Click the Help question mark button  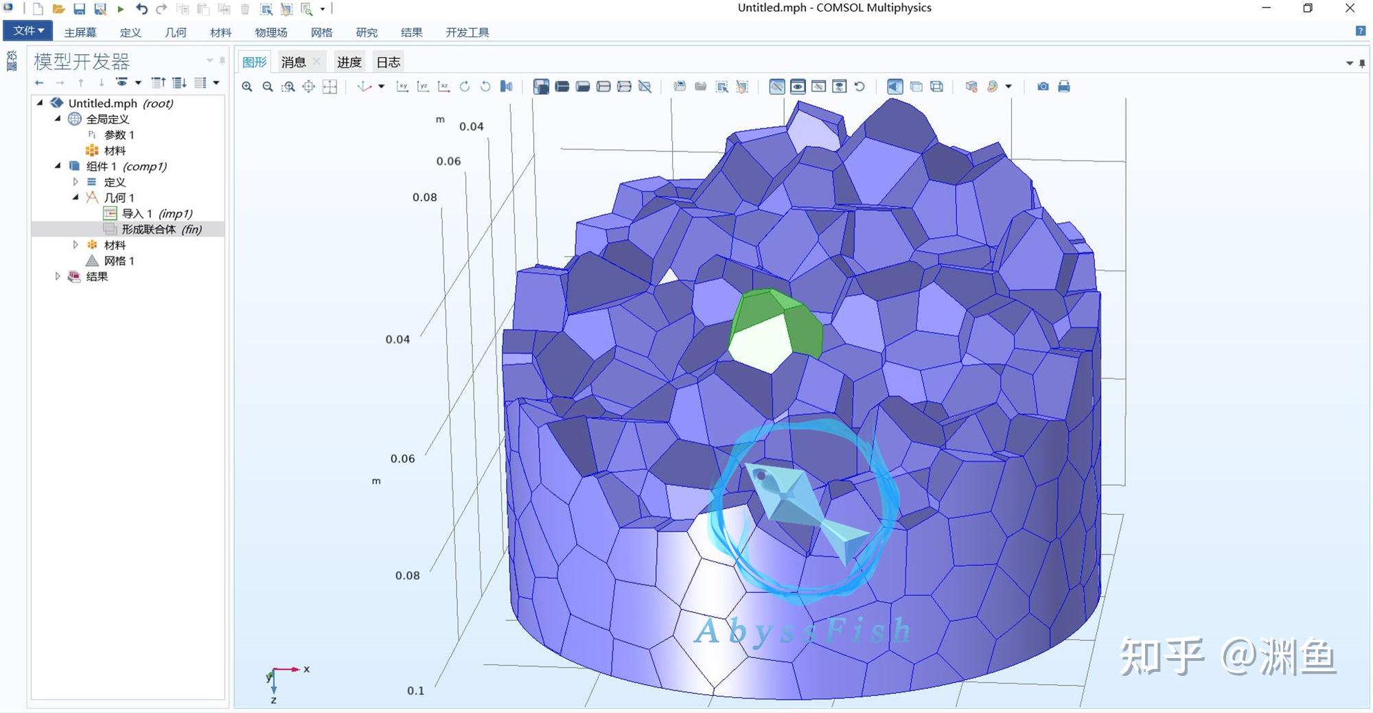pos(1360,31)
